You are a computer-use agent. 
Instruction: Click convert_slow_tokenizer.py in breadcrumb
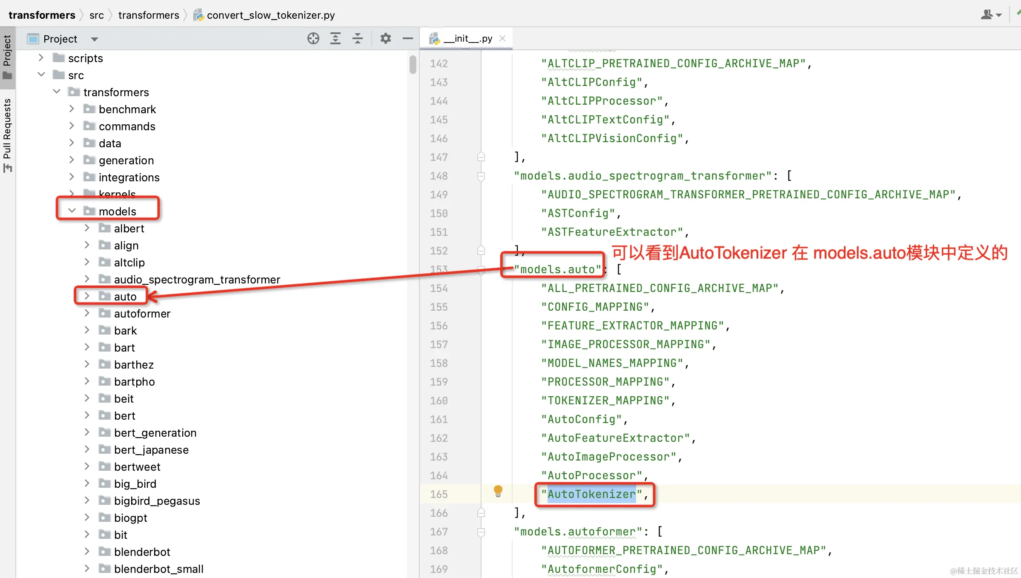pyautogui.click(x=270, y=15)
